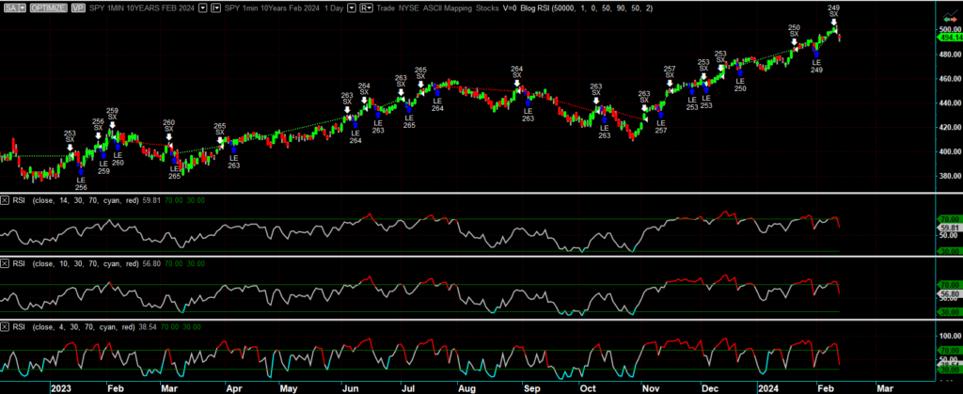Expand the 1 Day timeframe dropdown
Screen dimensions: 963x394
click(x=352, y=7)
